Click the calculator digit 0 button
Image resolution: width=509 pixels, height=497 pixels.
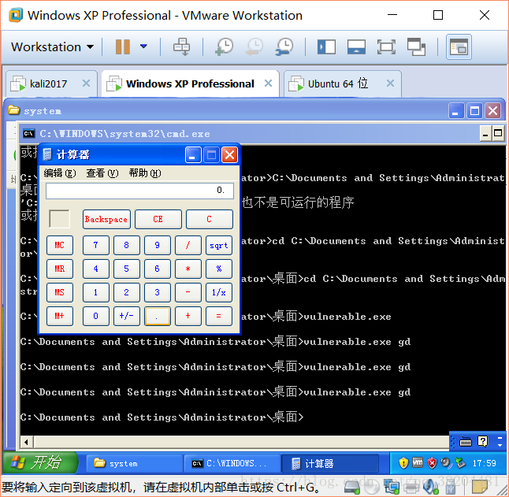point(96,316)
